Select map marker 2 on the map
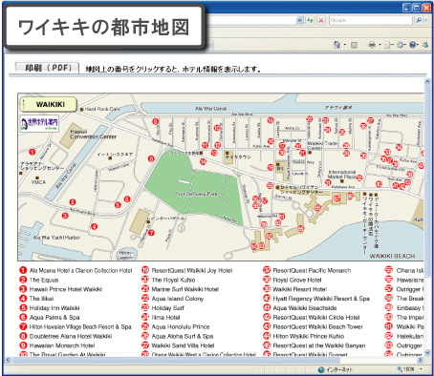Image resolution: width=434 pixels, height=376 pixels. [73, 202]
